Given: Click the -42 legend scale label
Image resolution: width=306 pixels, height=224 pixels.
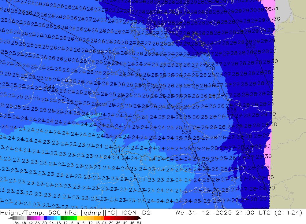Looking at the screenshot, I should 30,223.
